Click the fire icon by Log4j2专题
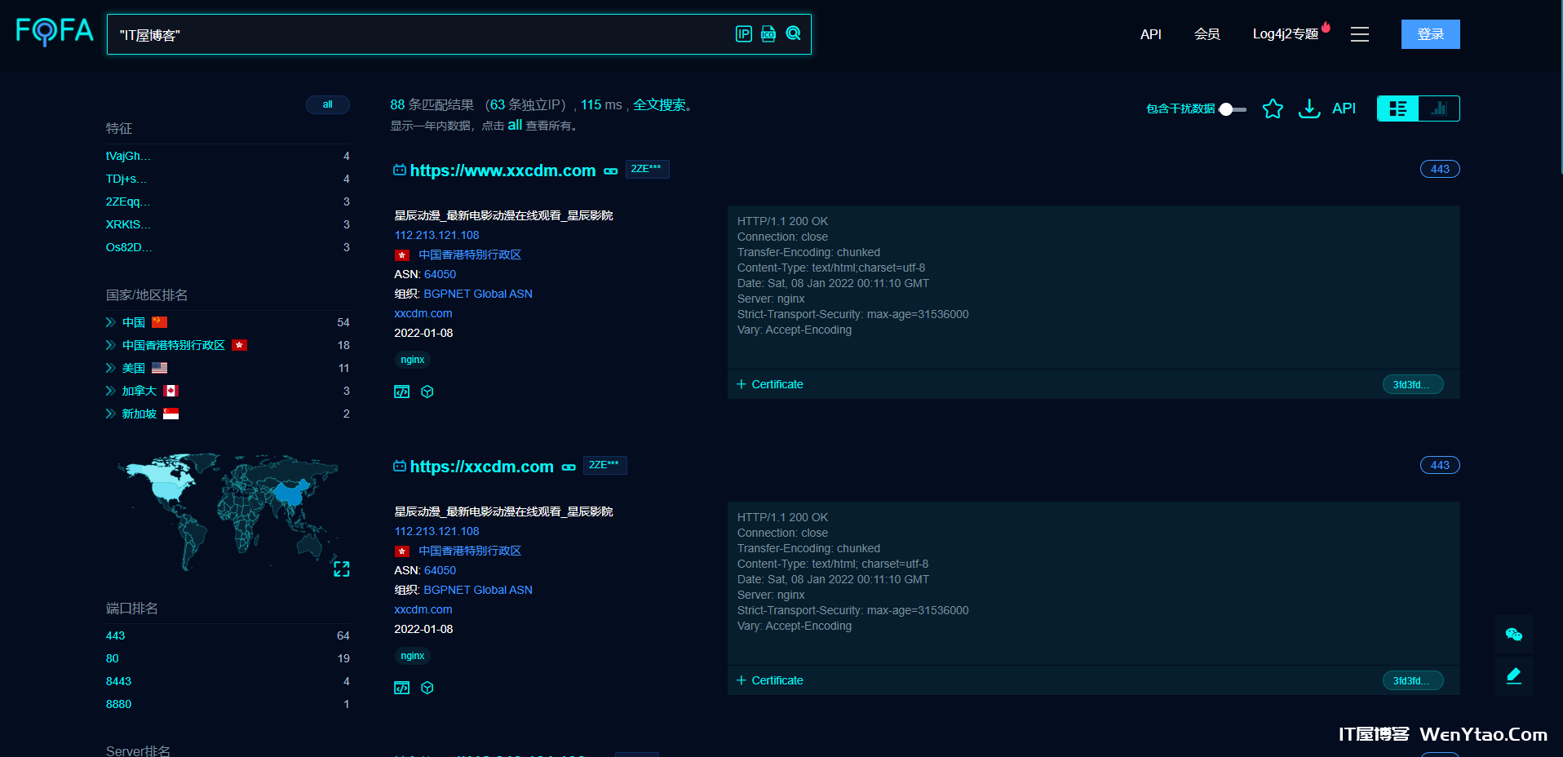1563x757 pixels. point(1326,27)
